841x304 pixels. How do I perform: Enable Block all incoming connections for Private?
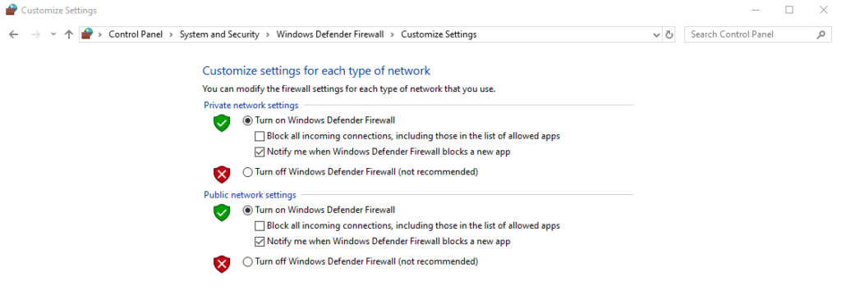[260, 136]
